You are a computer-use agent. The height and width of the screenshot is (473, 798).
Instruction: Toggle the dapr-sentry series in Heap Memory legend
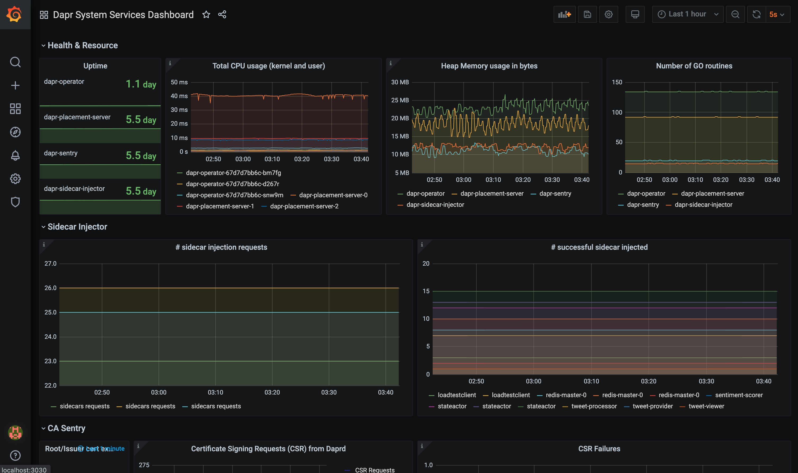(555, 194)
